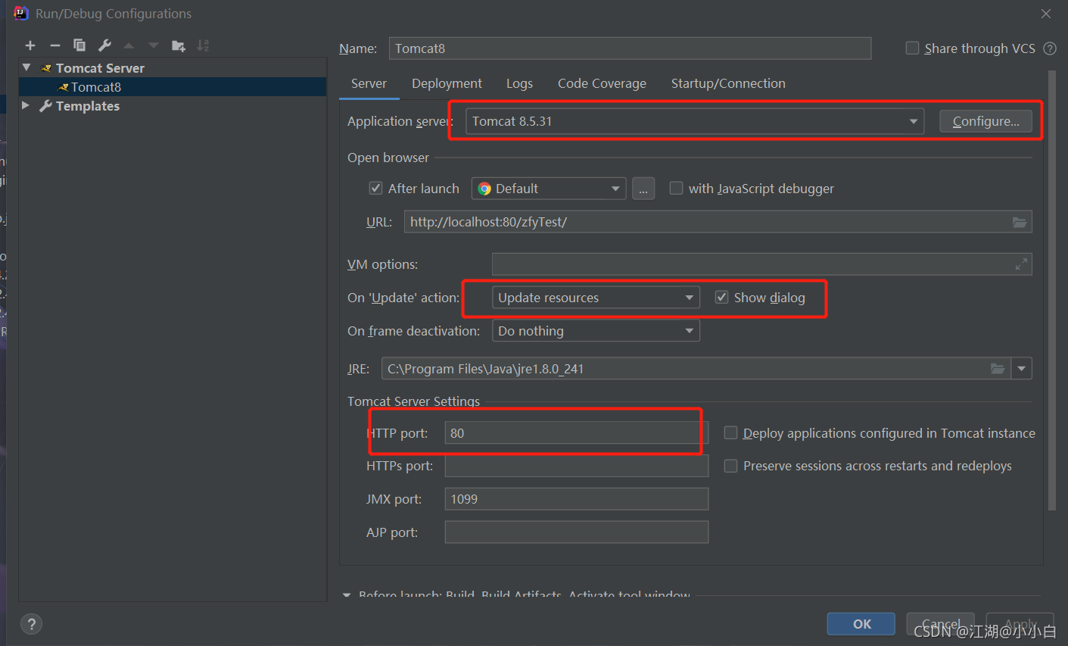Switch to the Deployment tab

pyautogui.click(x=447, y=83)
